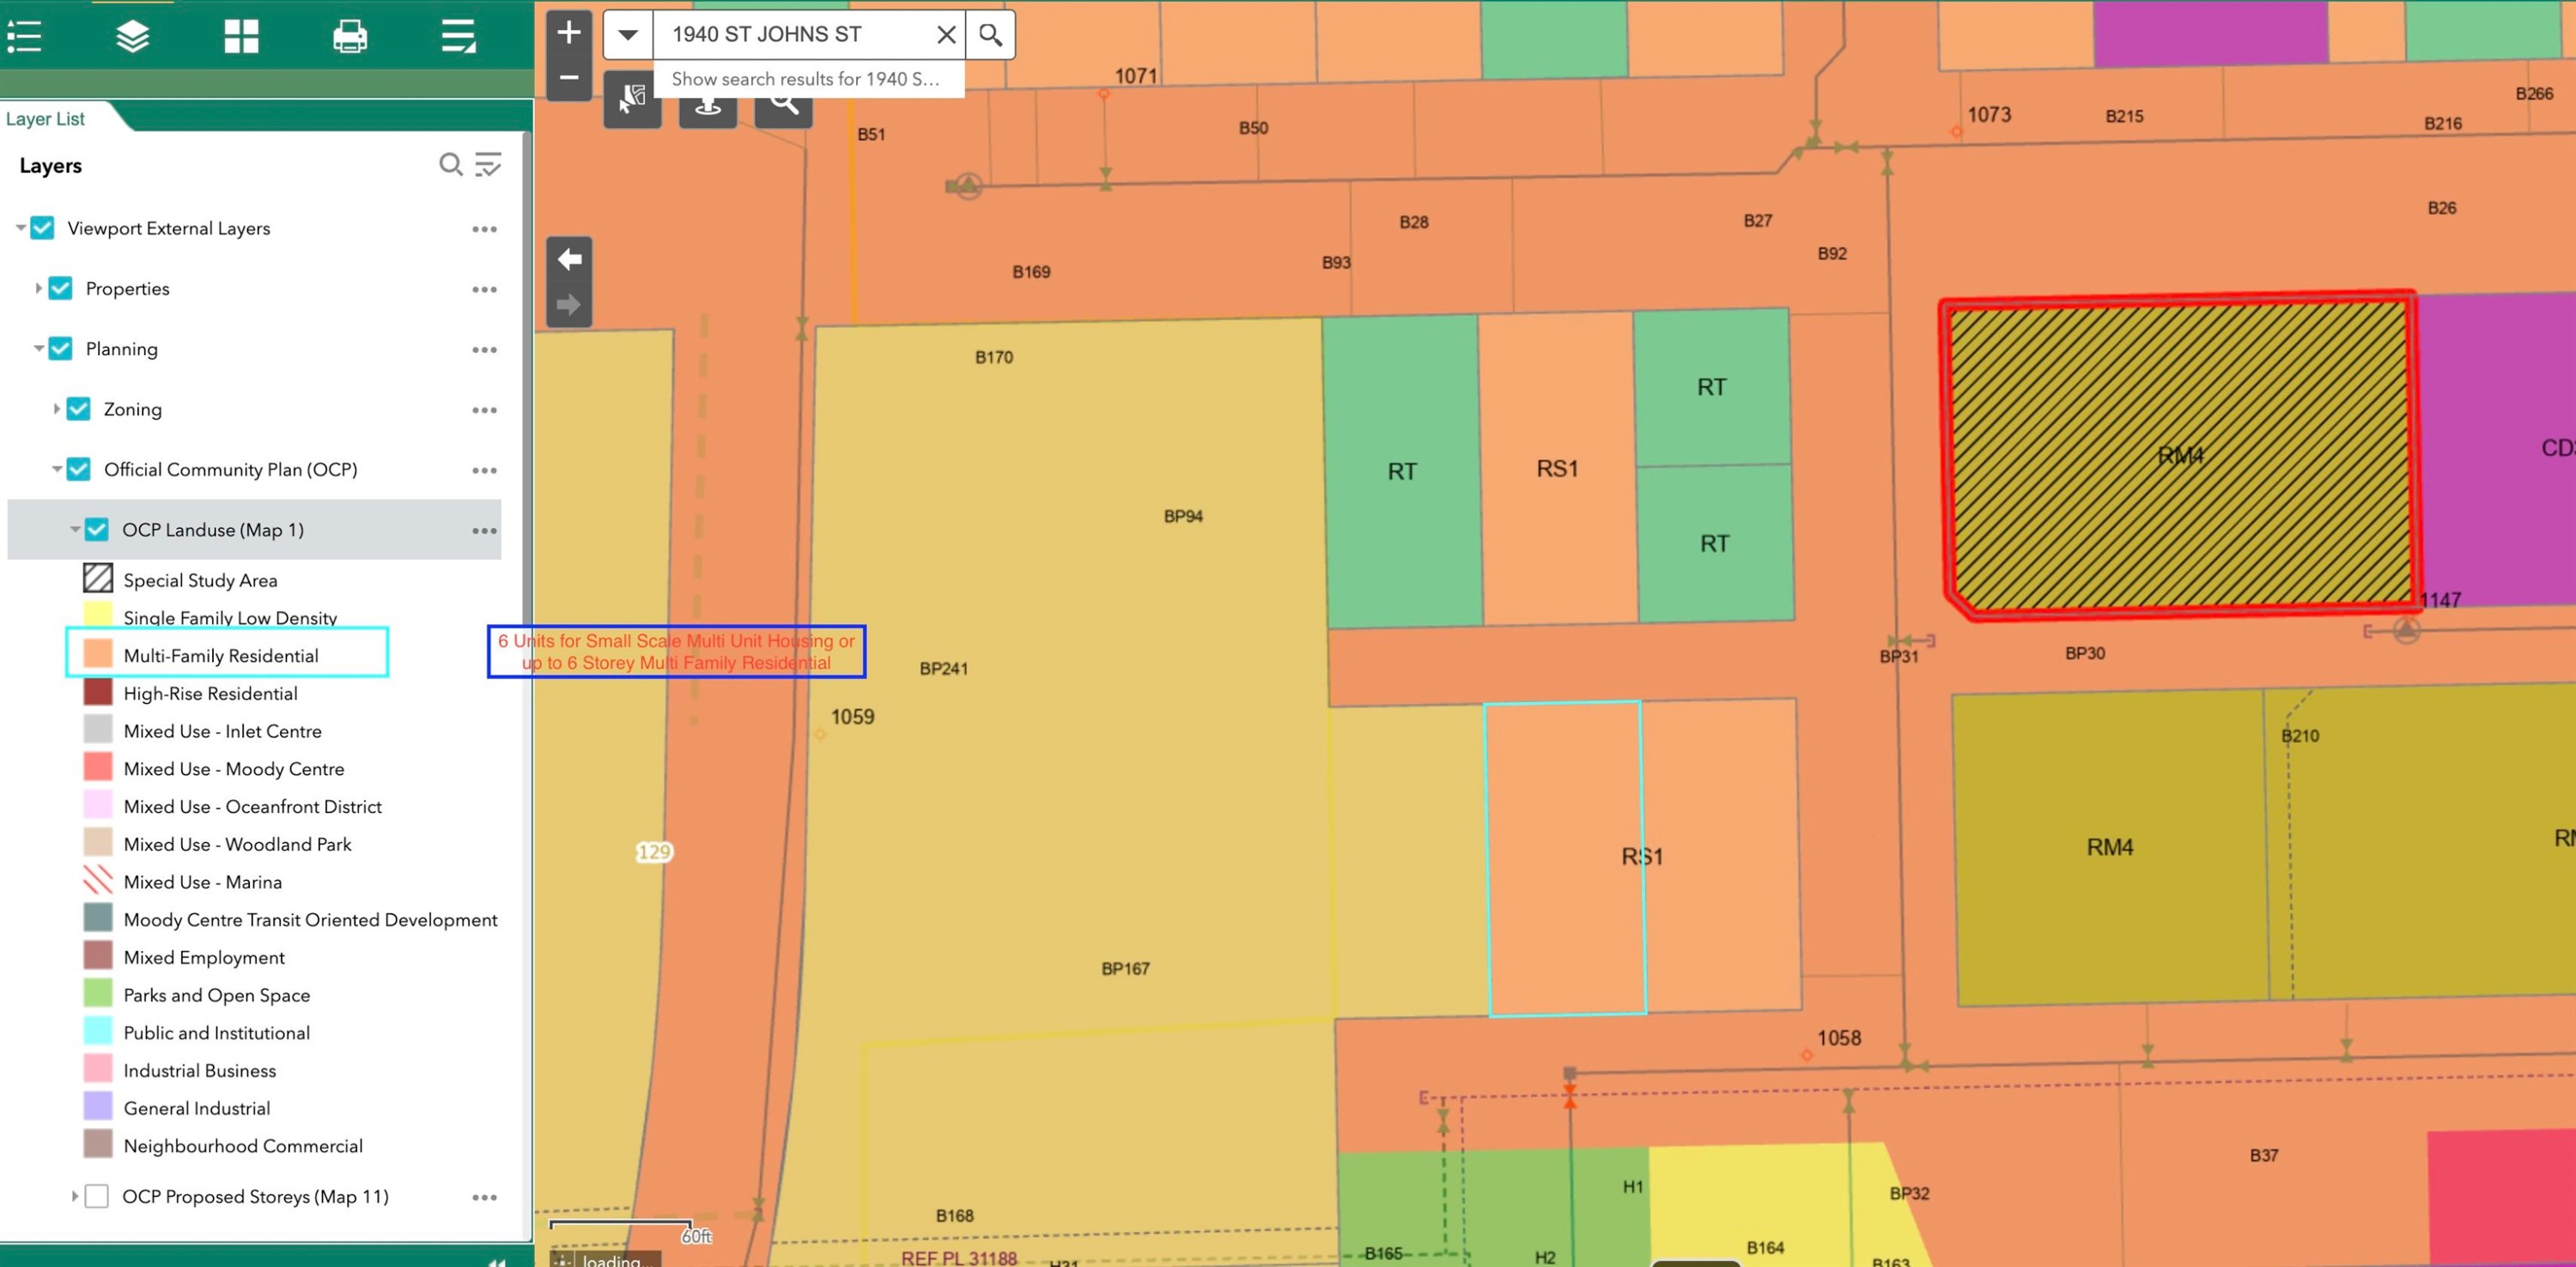Zoom in with the plus button
This screenshot has height=1267, width=2576.
[569, 33]
